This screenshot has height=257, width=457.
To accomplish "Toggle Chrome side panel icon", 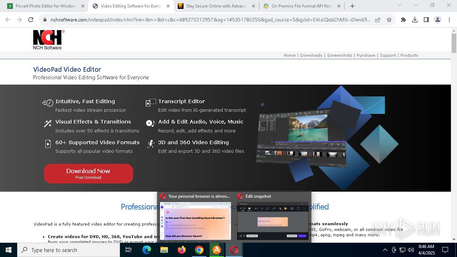I will (x=426, y=20).
